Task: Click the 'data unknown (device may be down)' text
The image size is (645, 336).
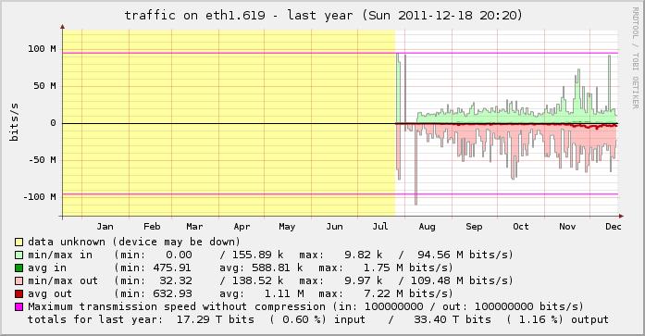Action: point(134,242)
